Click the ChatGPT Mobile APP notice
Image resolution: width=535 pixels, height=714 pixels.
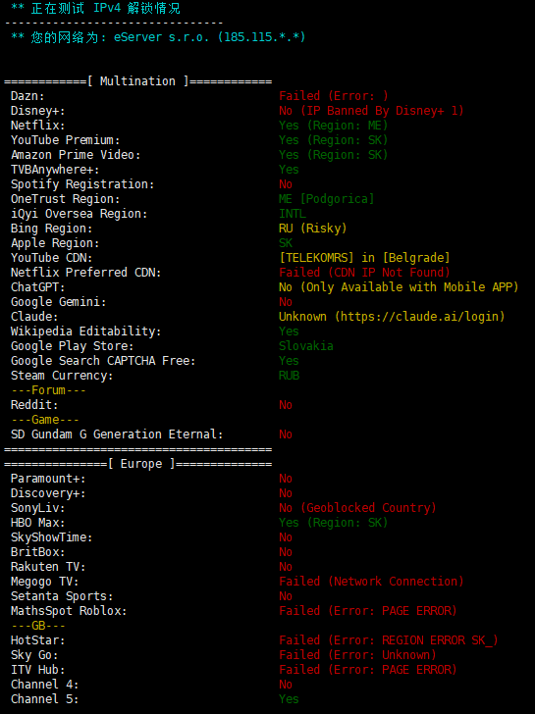click(399, 287)
